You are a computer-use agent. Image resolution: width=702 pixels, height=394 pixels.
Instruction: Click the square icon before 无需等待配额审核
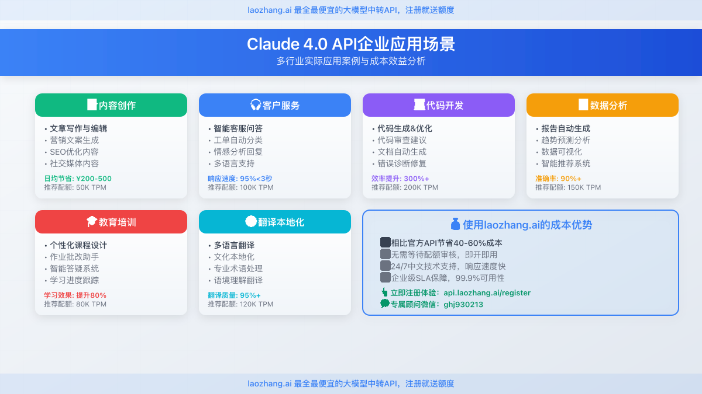(385, 254)
